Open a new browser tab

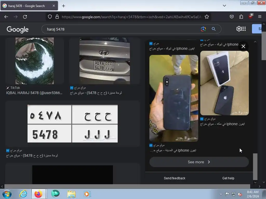63,6
